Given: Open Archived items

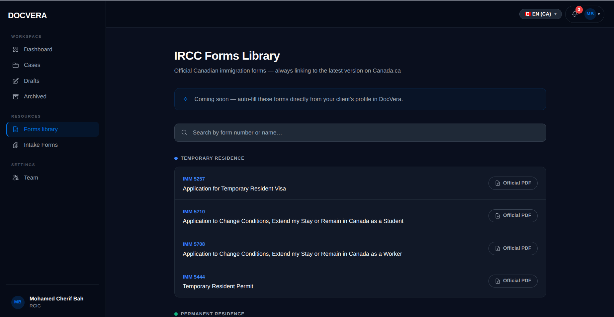Looking at the screenshot, I should click(x=52, y=96).
